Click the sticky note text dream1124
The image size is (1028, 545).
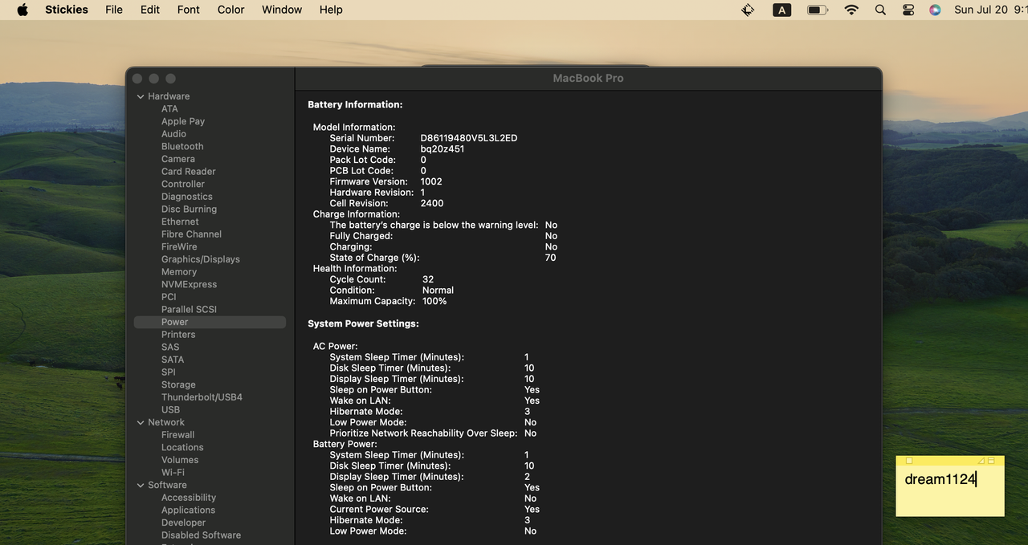(940, 479)
